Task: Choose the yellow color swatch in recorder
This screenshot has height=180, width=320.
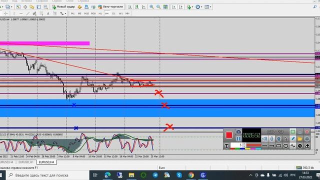Action: [x=248, y=149]
